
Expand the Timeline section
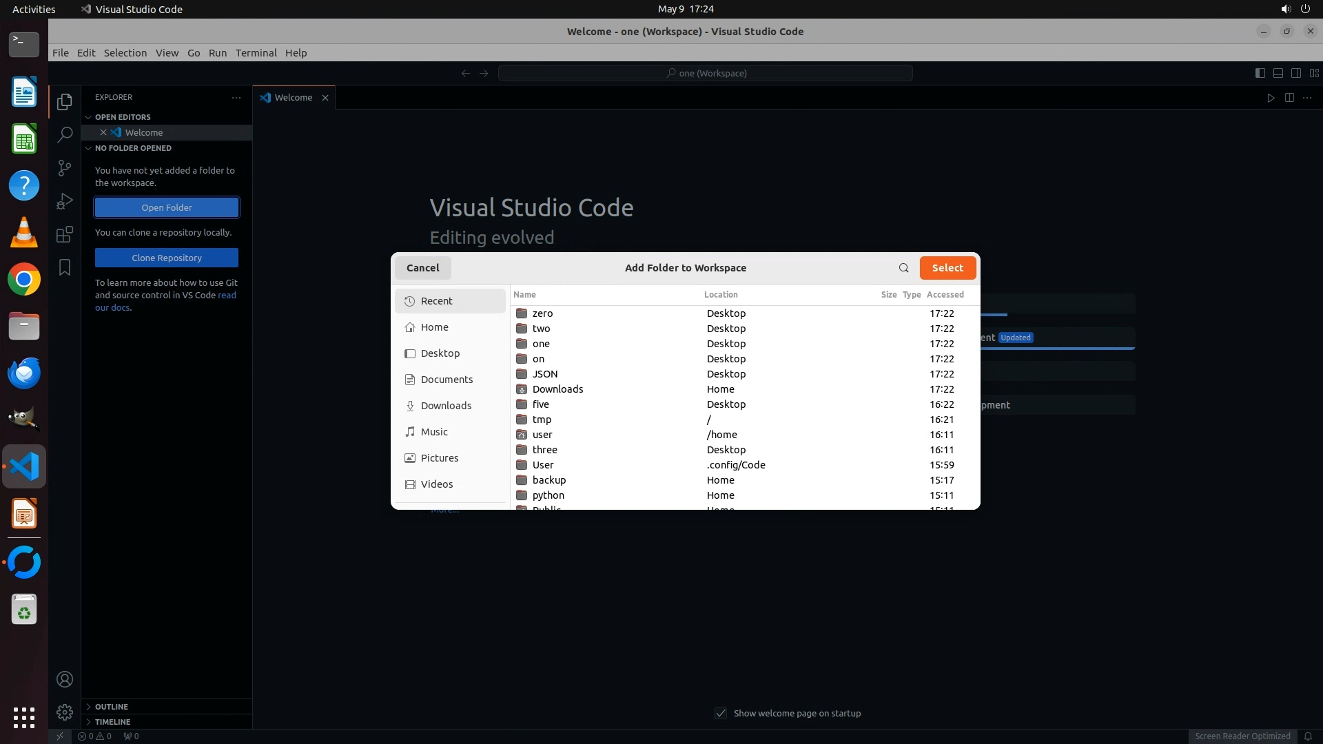tap(112, 722)
